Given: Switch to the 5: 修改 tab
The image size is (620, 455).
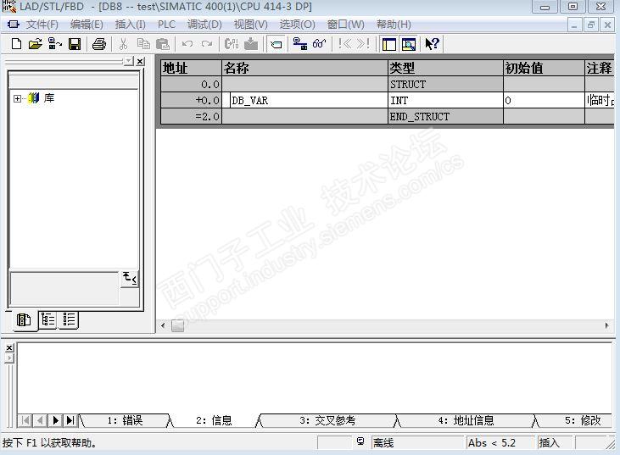Looking at the screenshot, I should (583, 420).
